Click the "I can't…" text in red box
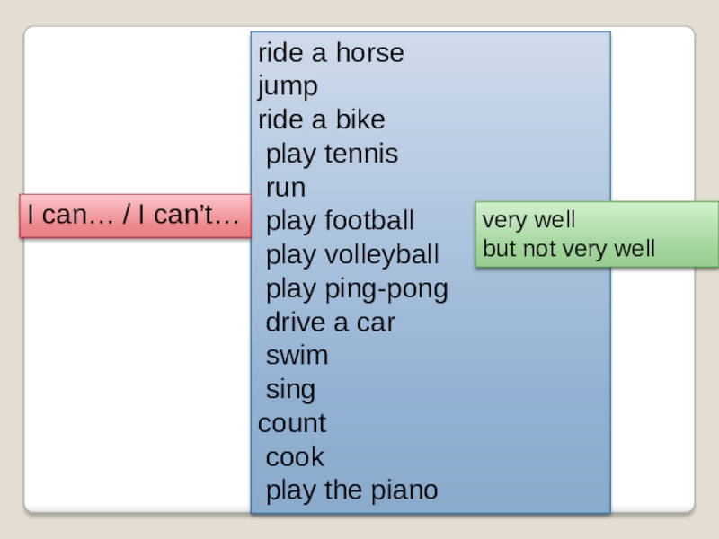Screen dimensions: 719x539 pos(190,216)
